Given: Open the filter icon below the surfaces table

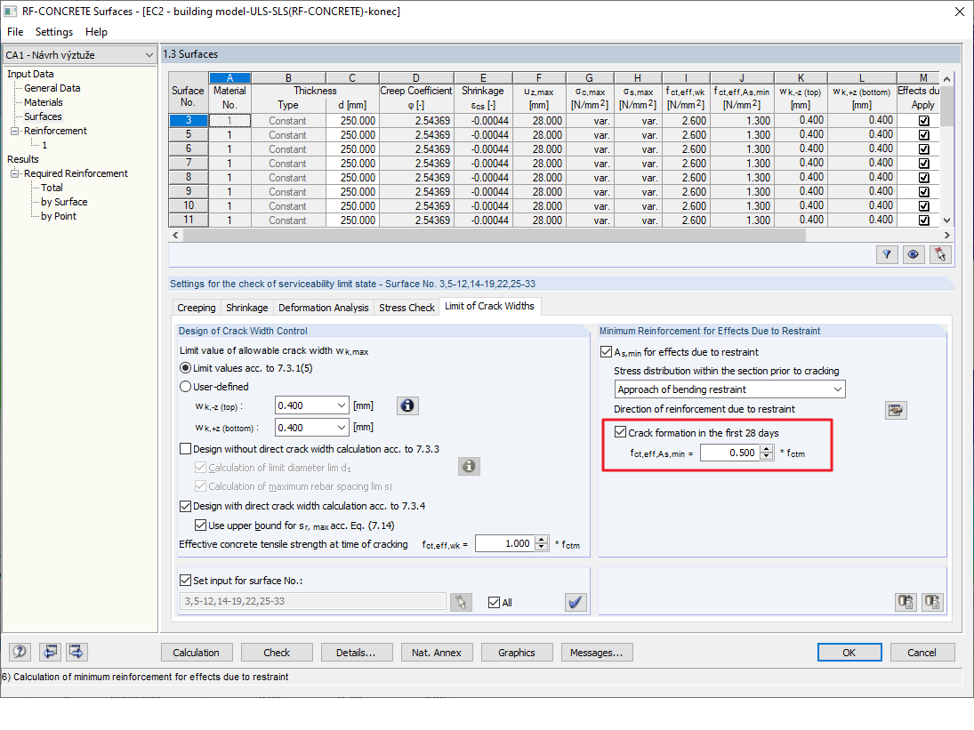Looking at the screenshot, I should coord(886,254).
